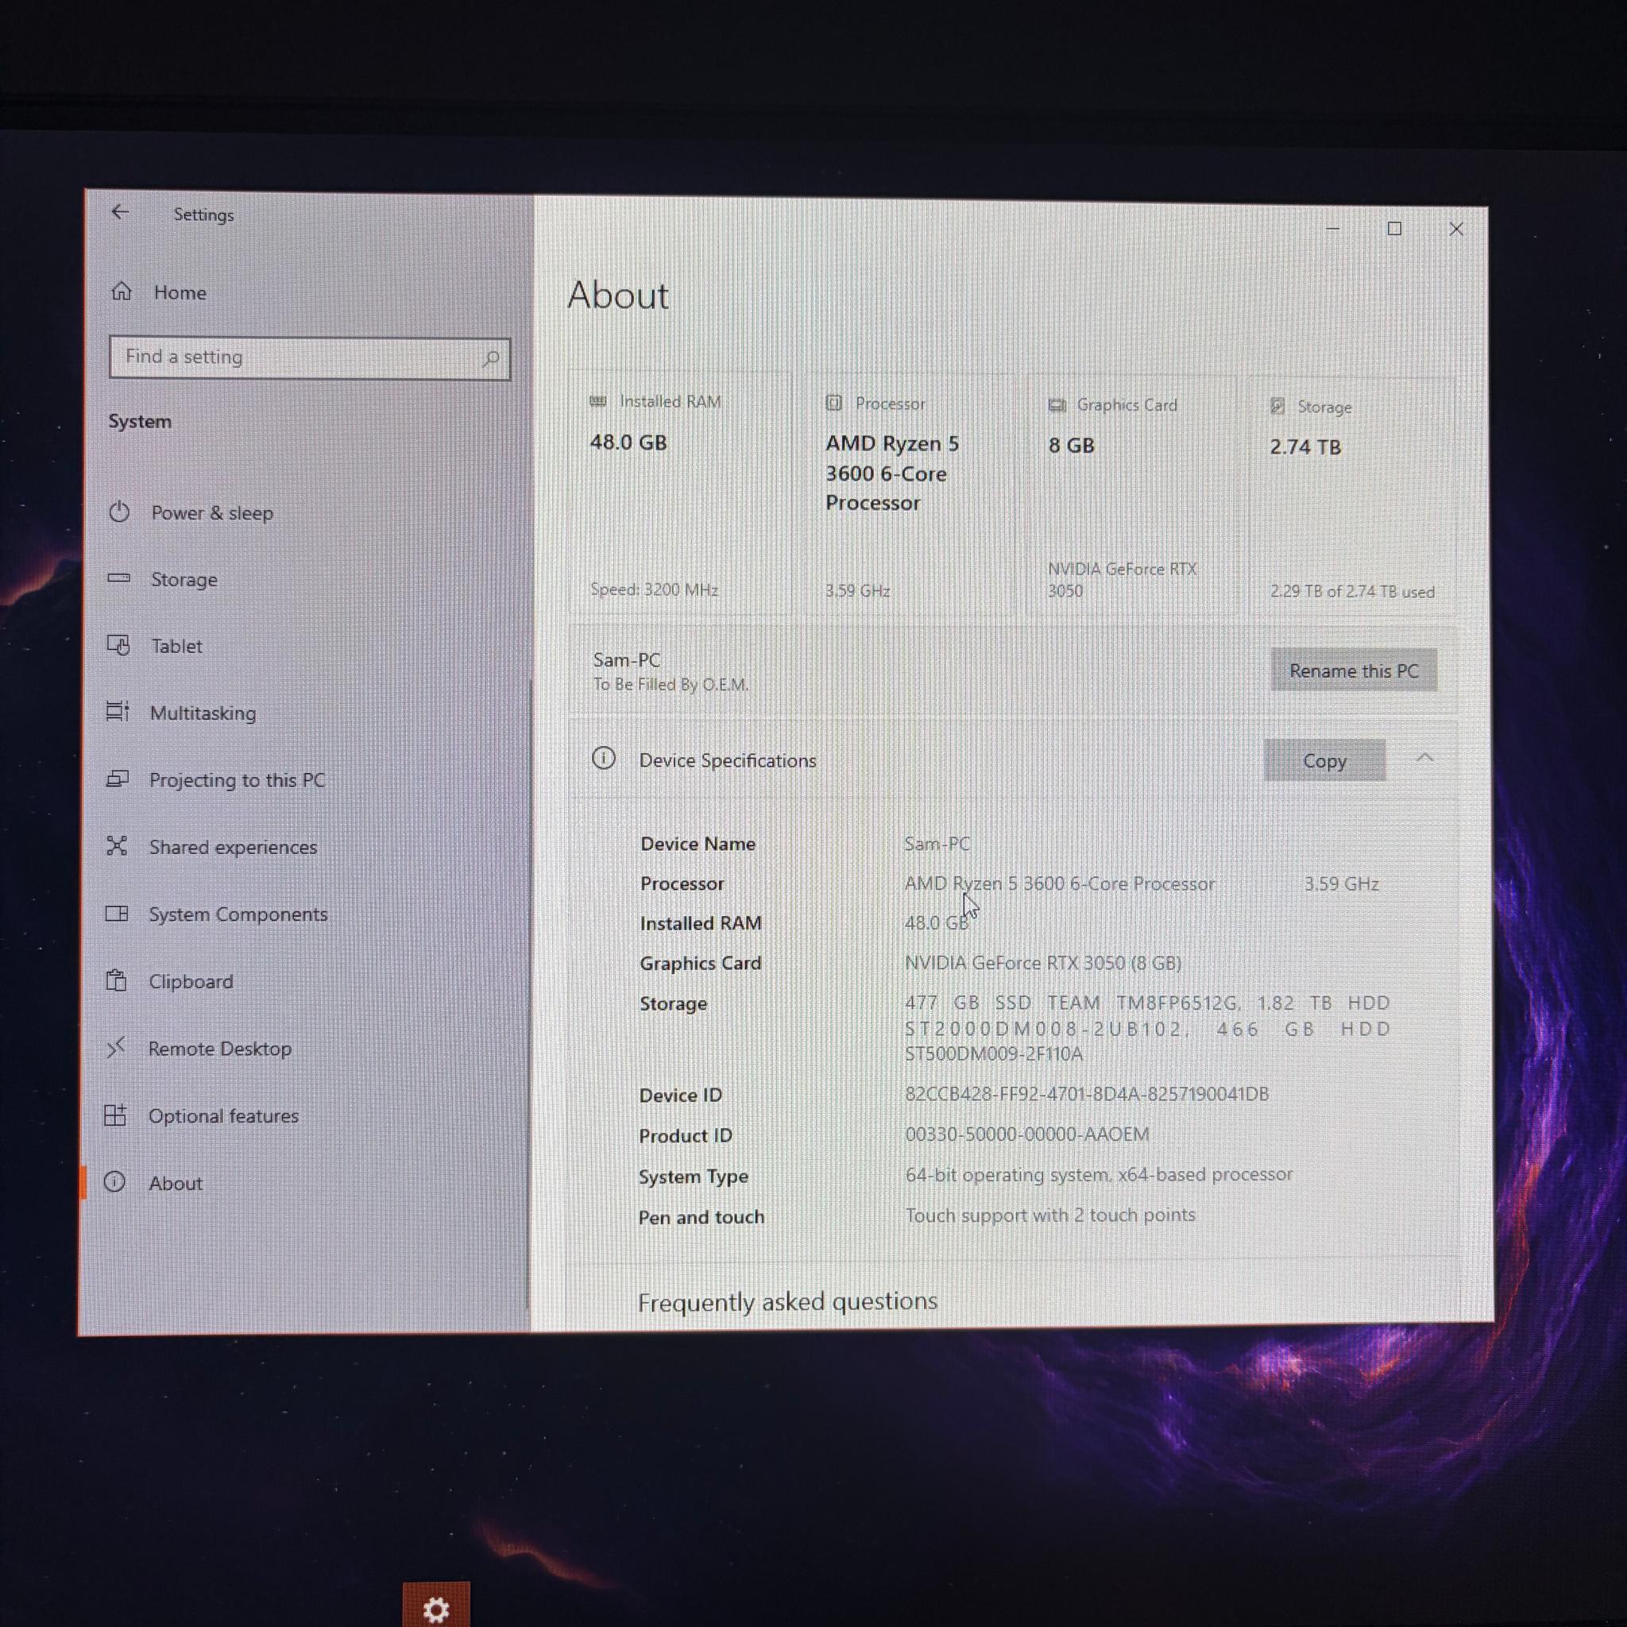Close the Settings window
1627x1627 pixels.
coord(1456,229)
